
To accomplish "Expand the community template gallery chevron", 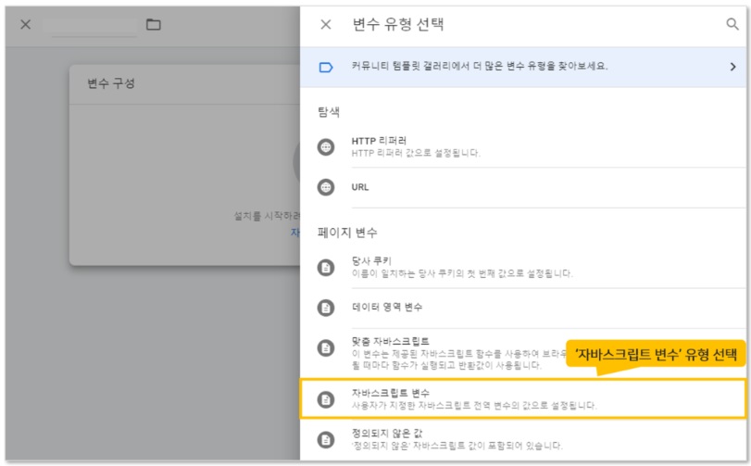I will (732, 67).
